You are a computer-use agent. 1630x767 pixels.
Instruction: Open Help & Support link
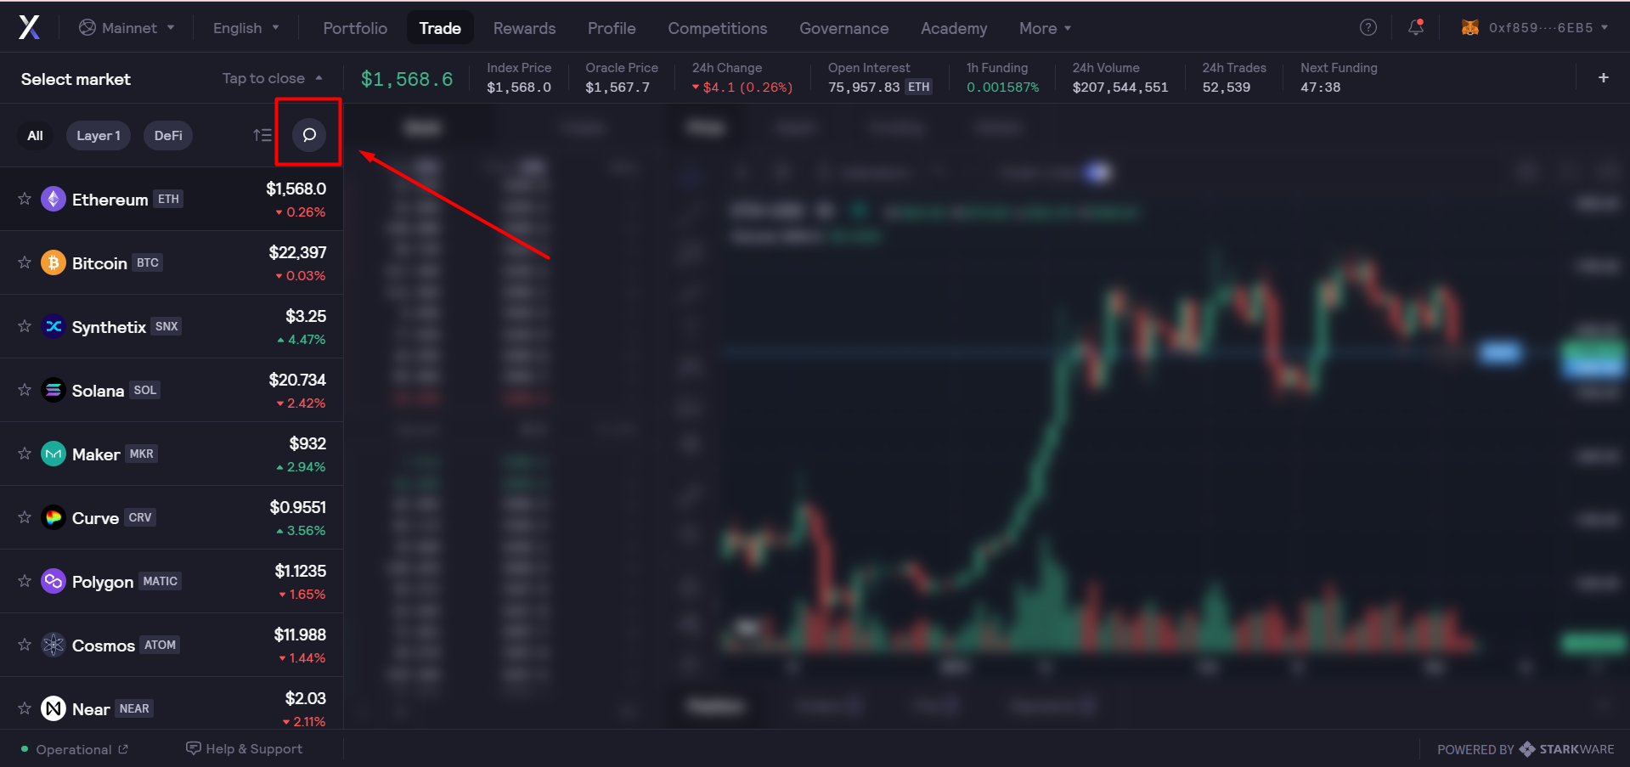pyautogui.click(x=245, y=748)
